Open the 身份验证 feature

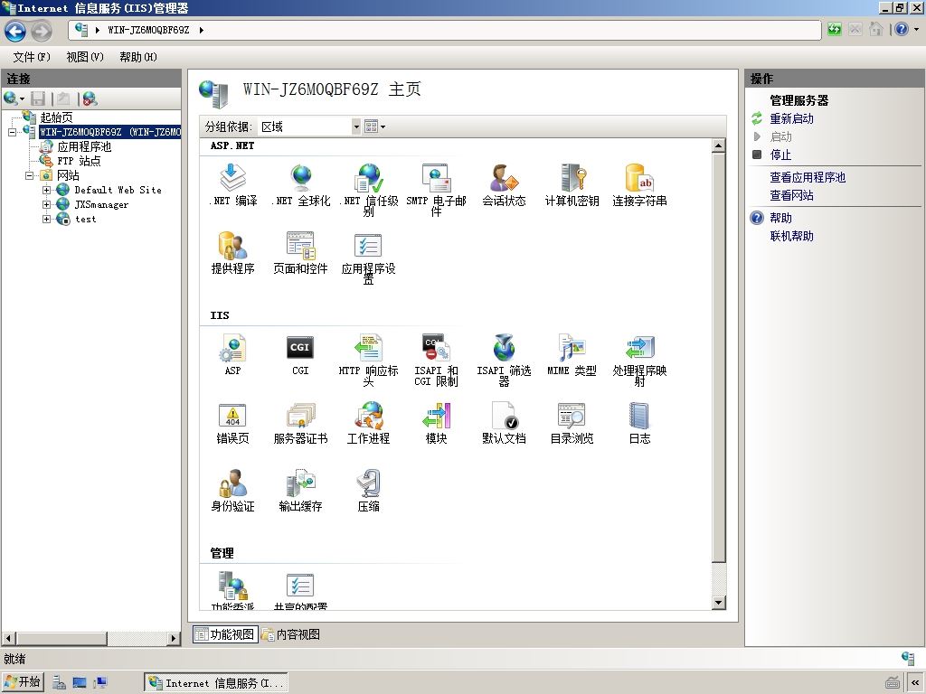tap(232, 491)
